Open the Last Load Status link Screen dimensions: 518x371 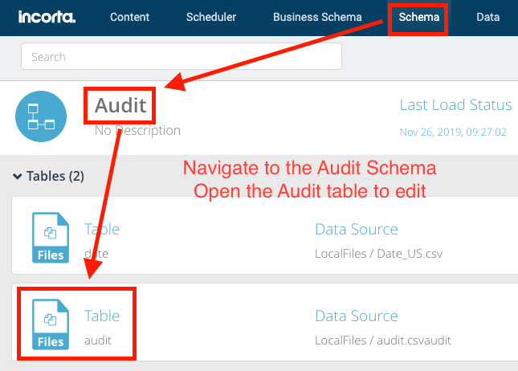455,104
